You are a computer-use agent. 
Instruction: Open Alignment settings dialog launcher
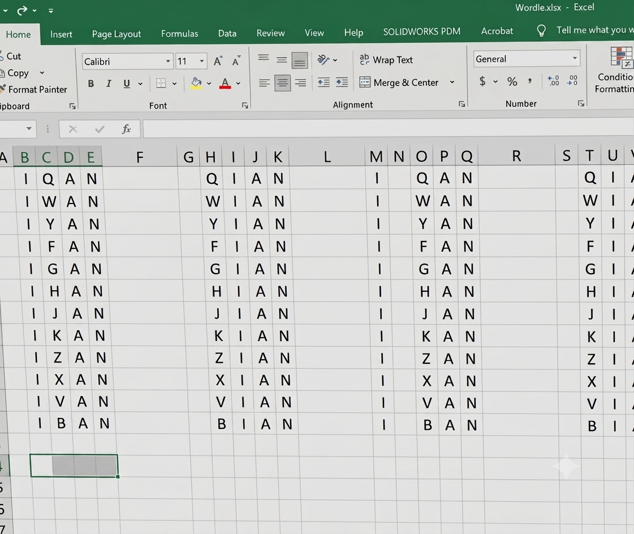tap(462, 105)
